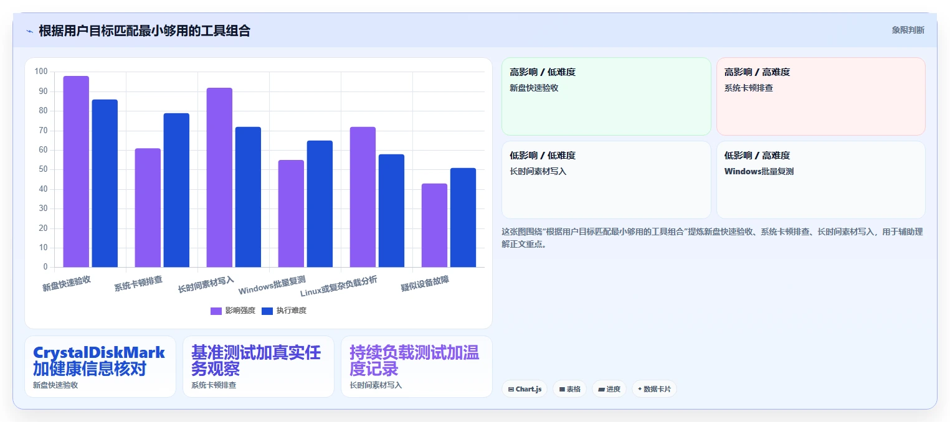Image resolution: width=950 pixels, height=422 pixels.
Task: Click the Windows批量复测 x-axis label
Action: (272, 285)
